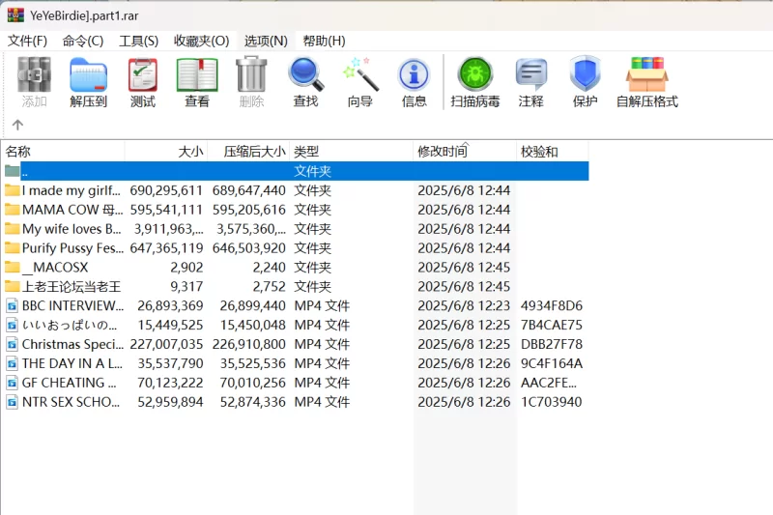Image resolution: width=773 pixels, height=515 pixels.
Task: Click packed size value 70,010,256
Action: 252,383
